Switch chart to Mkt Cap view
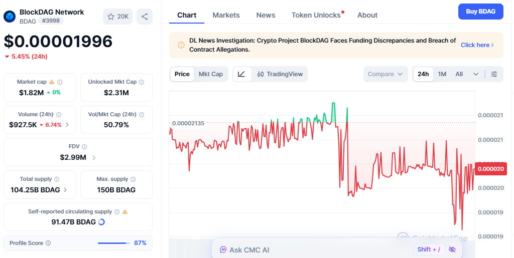The width and height of the screenshot is (514, 258). [211, 74]
